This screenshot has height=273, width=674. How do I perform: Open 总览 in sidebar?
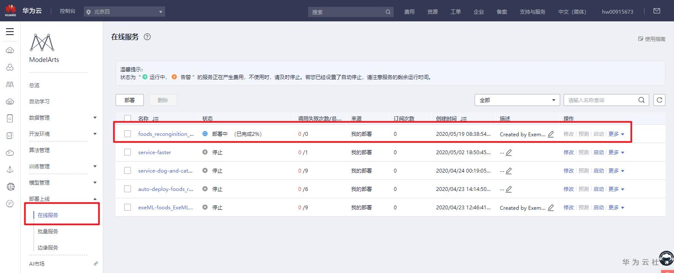[x=34, y=85]
